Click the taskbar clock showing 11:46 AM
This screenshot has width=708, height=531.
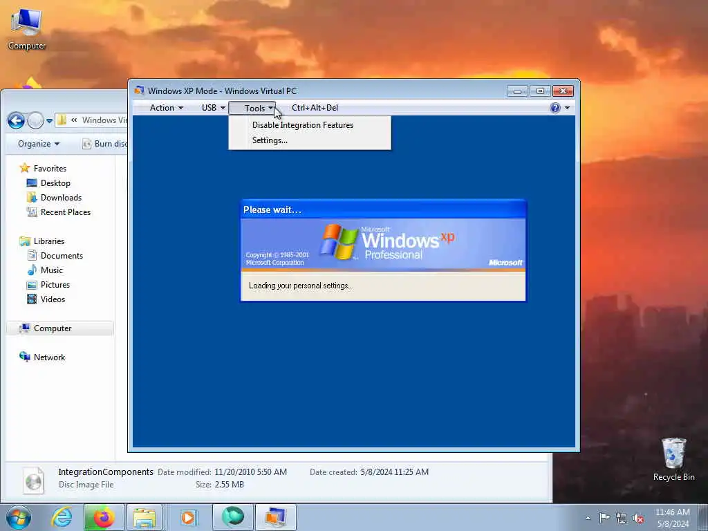pos(672,518)
